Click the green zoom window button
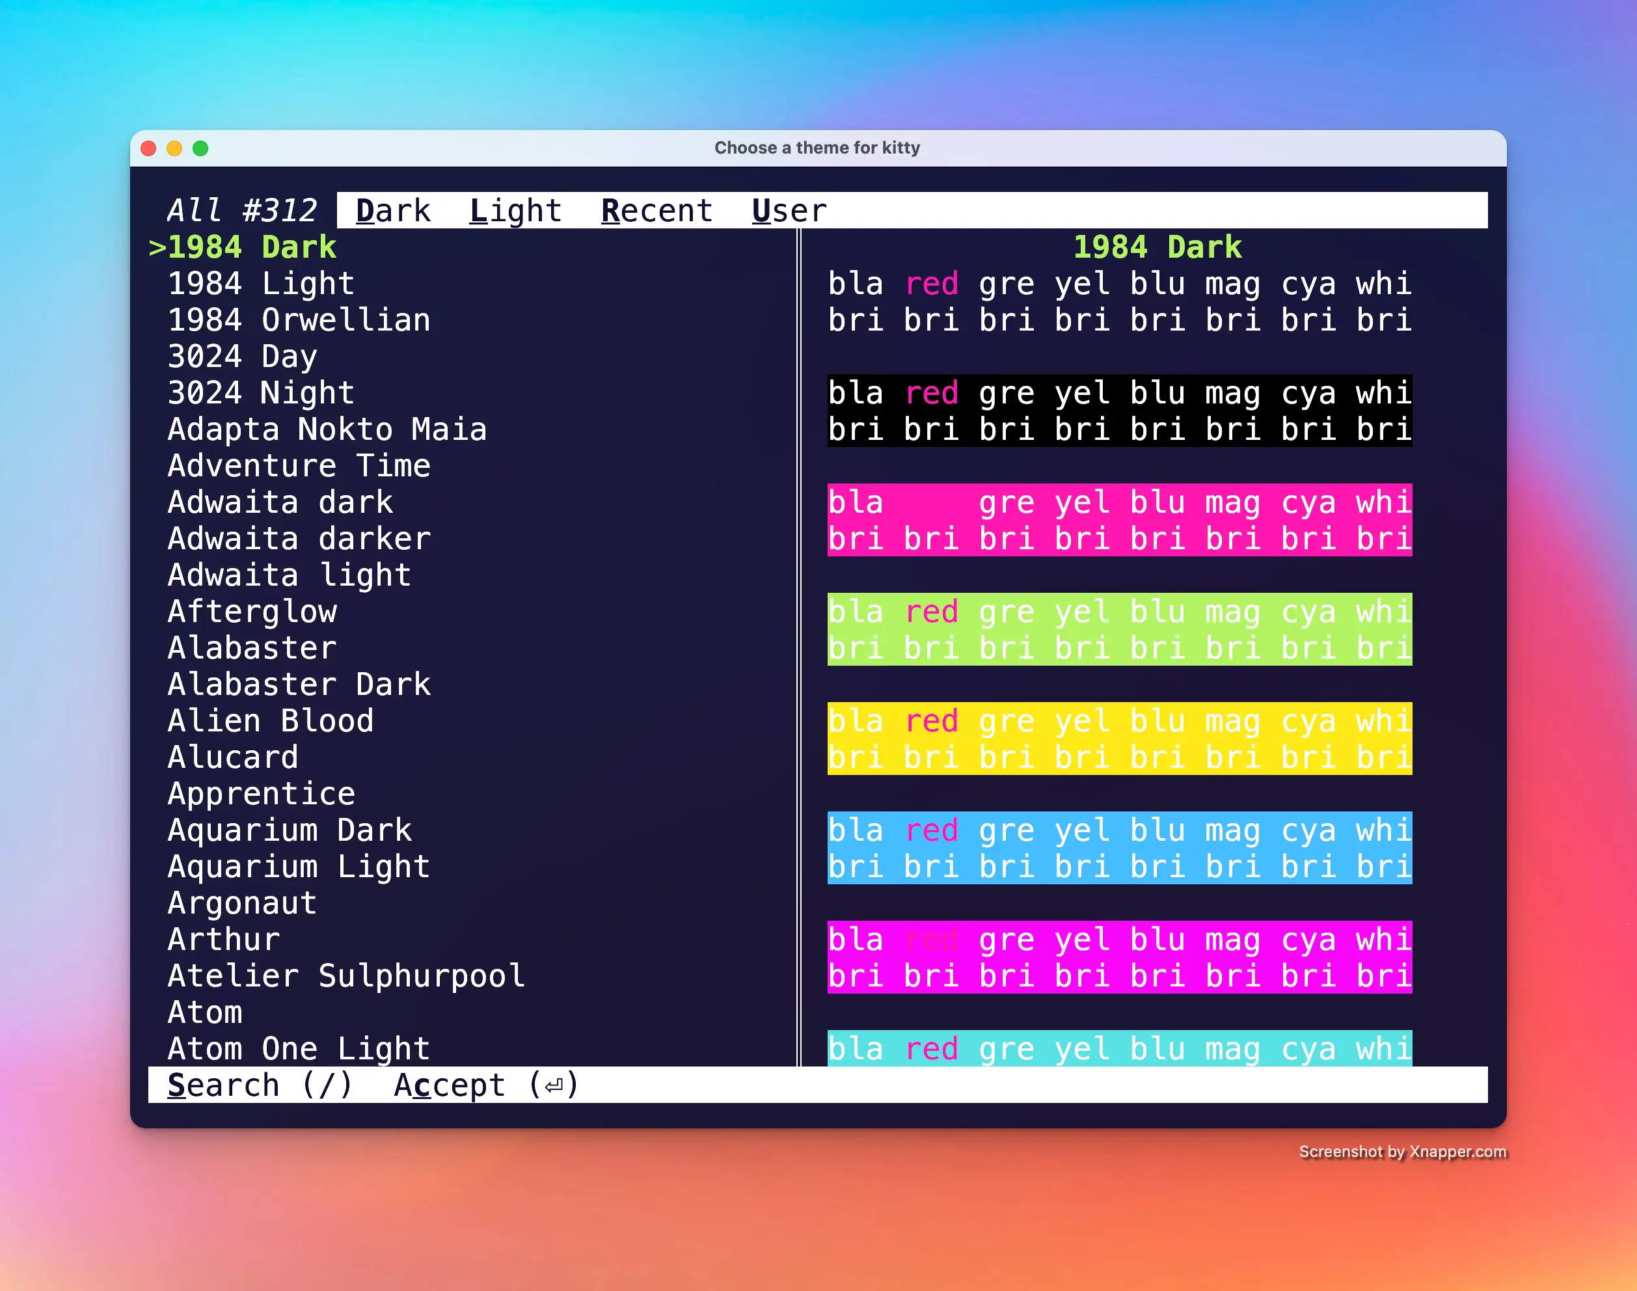The width and height of the screenshot is (1637, 1291). tap(200, 148)
